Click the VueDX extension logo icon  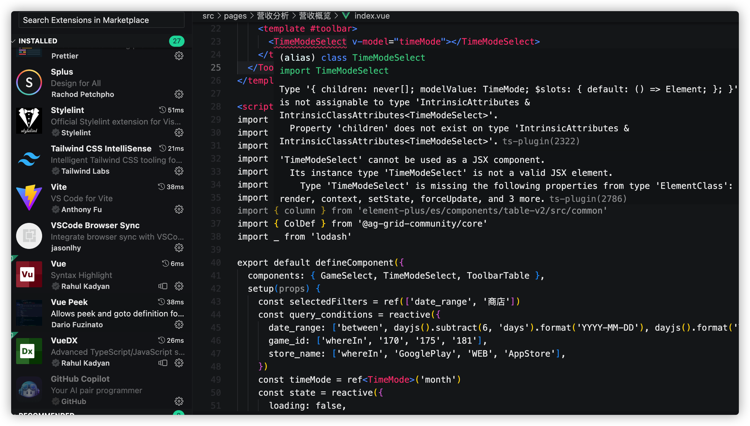pyautogui.click(x=29, y=351)
